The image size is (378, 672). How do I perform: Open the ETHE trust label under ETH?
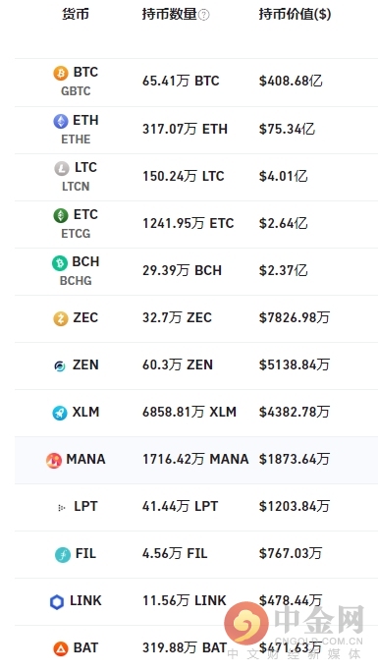click(x=76, y=140)
